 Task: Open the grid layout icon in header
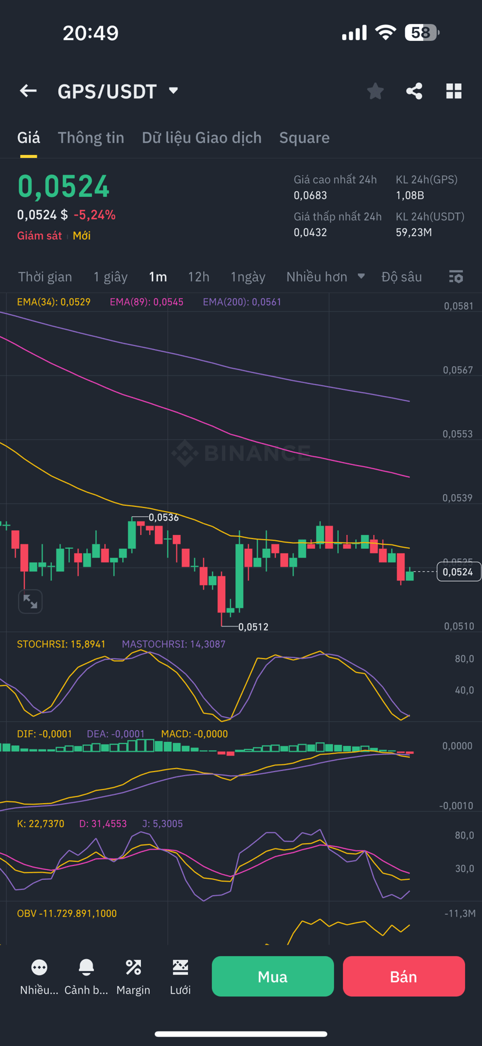click(454, 91)
